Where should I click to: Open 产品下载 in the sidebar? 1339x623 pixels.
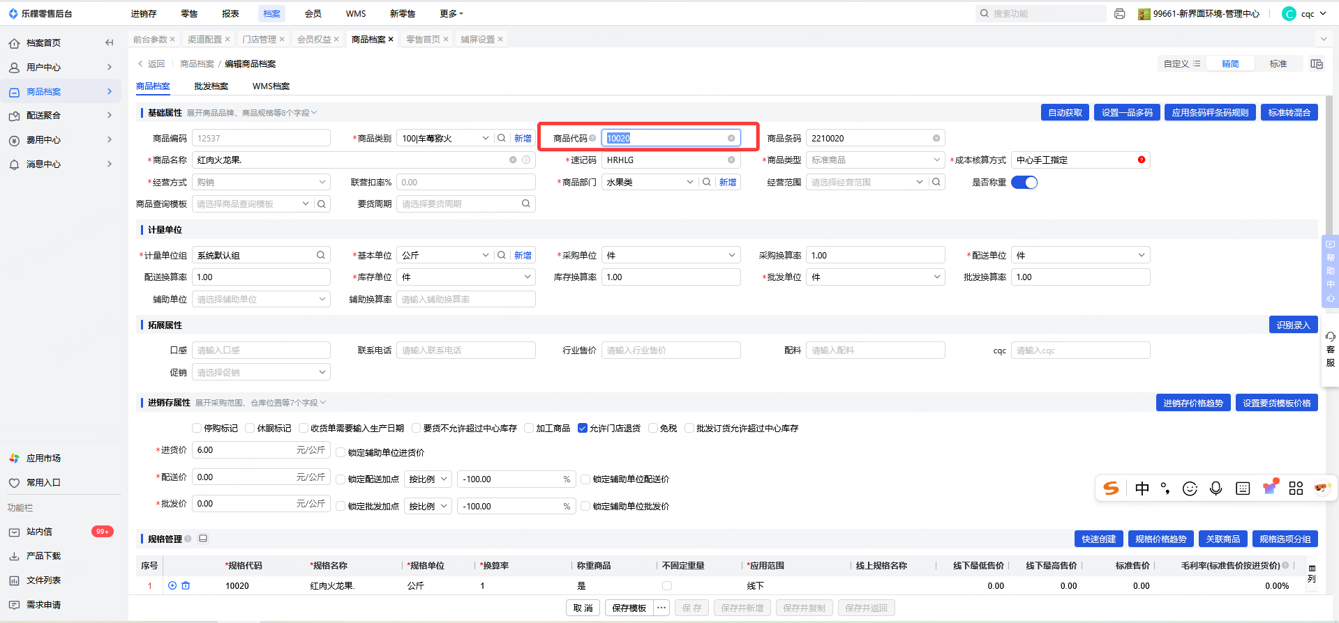coord(43,556)
